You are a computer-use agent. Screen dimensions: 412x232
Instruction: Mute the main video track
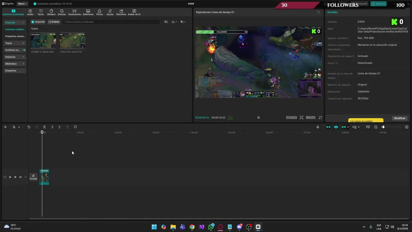(20, 177)
